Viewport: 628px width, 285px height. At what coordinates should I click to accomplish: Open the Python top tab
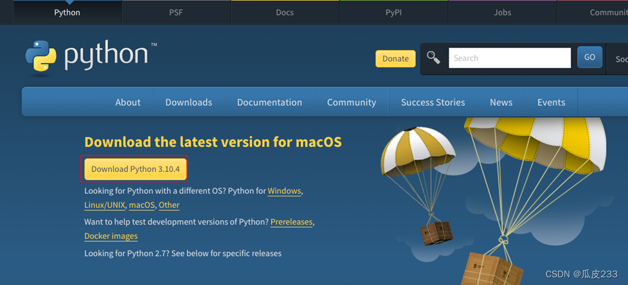pos(67,12)
